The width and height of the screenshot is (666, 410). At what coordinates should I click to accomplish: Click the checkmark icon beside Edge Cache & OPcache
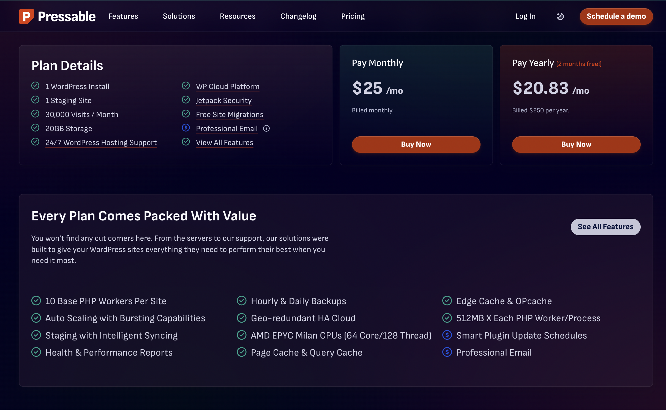[447, 301]
